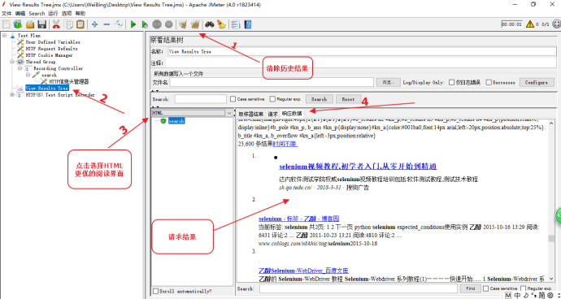
Task: Click the green shield icon beside search result
Action: [163, 121]
